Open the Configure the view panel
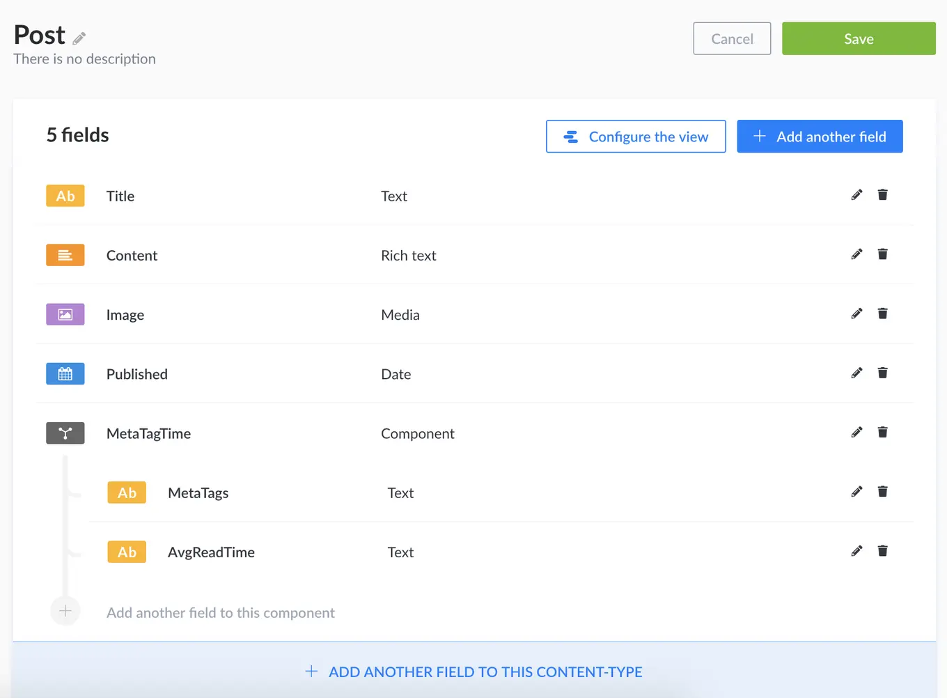The image size is (947, 698). [635, 137]
